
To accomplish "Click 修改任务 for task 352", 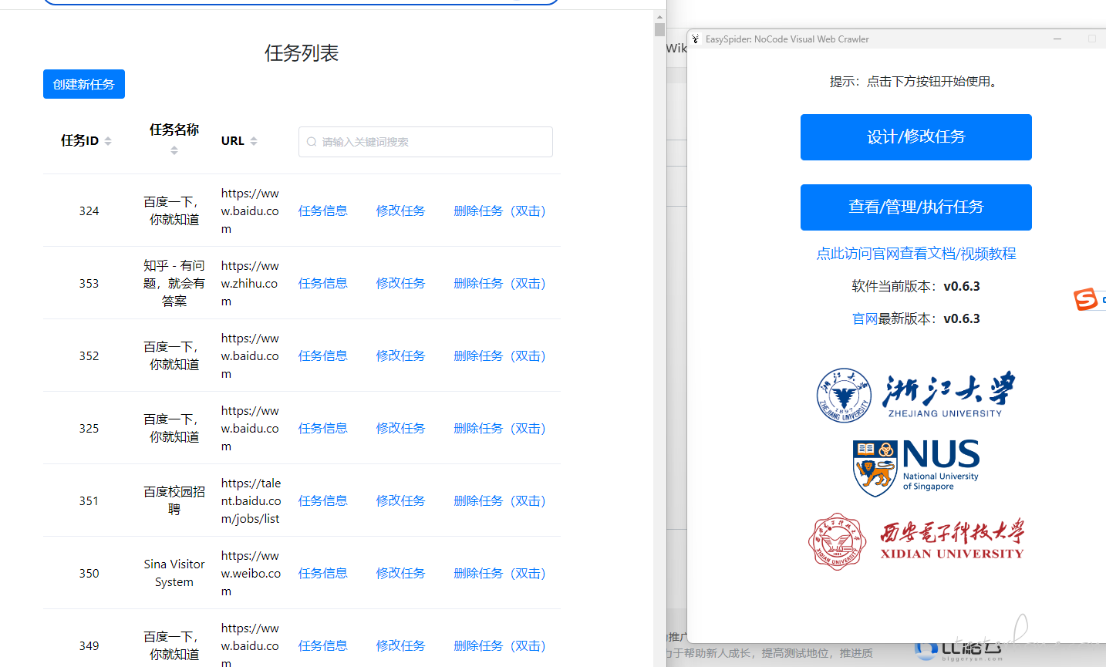I will 401,355.
